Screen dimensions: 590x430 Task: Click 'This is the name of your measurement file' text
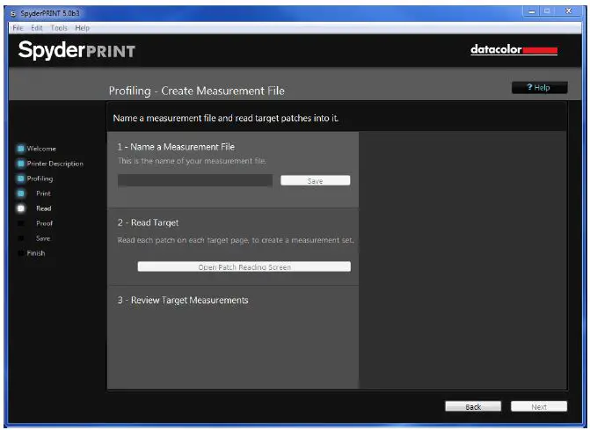coord(192,161)
